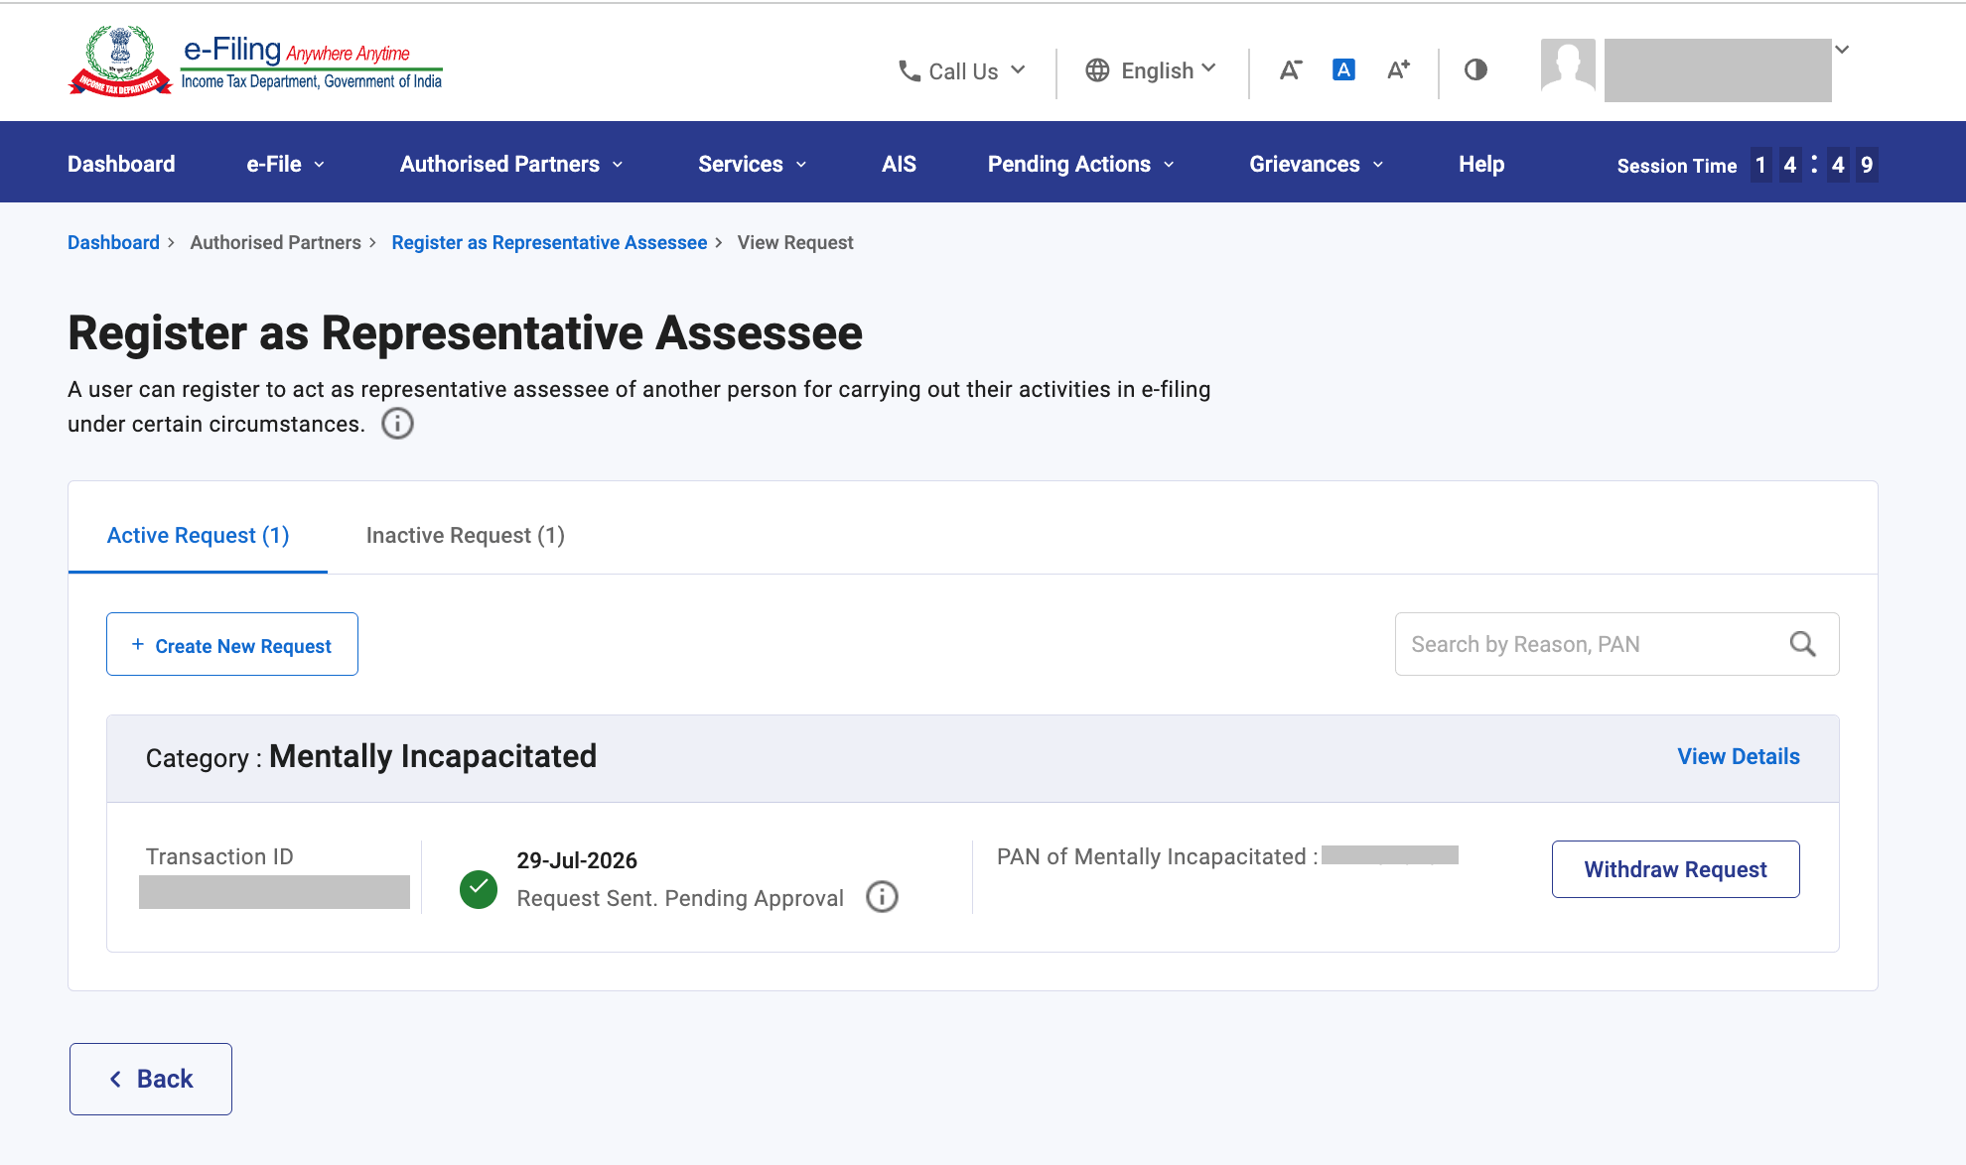Click the e-Filing Anywhere Anytime logo text
Screen dimensions: 1966x1165
tap(297, 50)
